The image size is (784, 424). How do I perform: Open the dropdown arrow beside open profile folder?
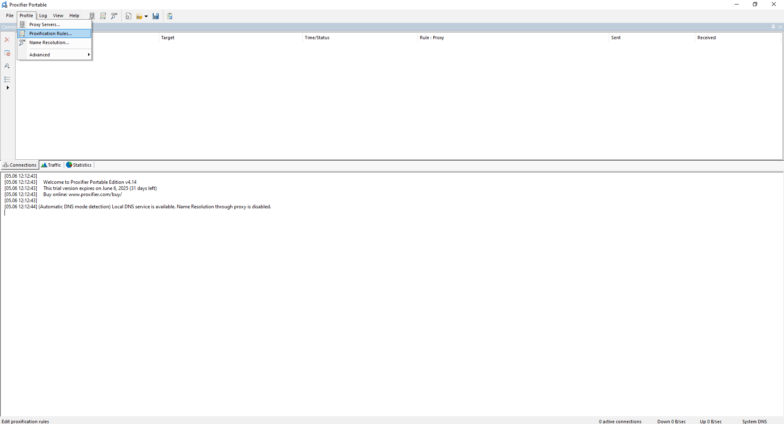146,16
